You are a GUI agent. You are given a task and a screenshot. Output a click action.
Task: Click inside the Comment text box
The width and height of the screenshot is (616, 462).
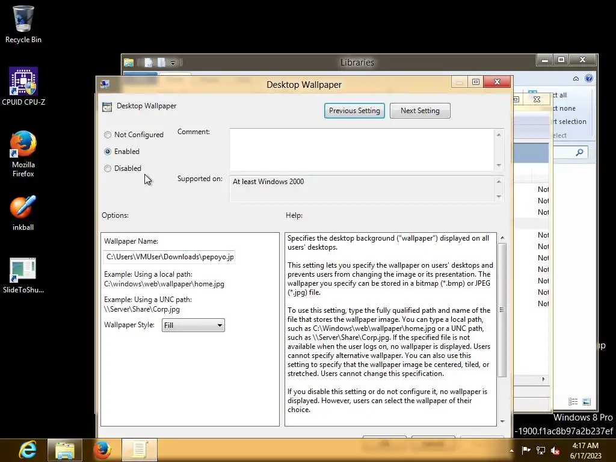pos(362,150)
